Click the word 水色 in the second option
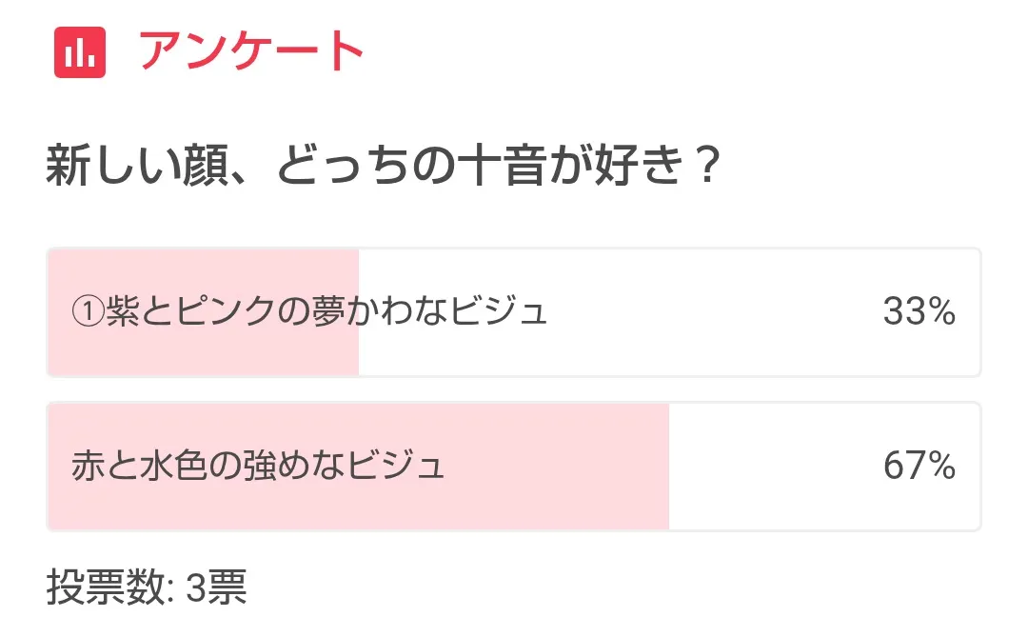The image size is (1028, 637). pyautogui.click(x=175, y=467)
